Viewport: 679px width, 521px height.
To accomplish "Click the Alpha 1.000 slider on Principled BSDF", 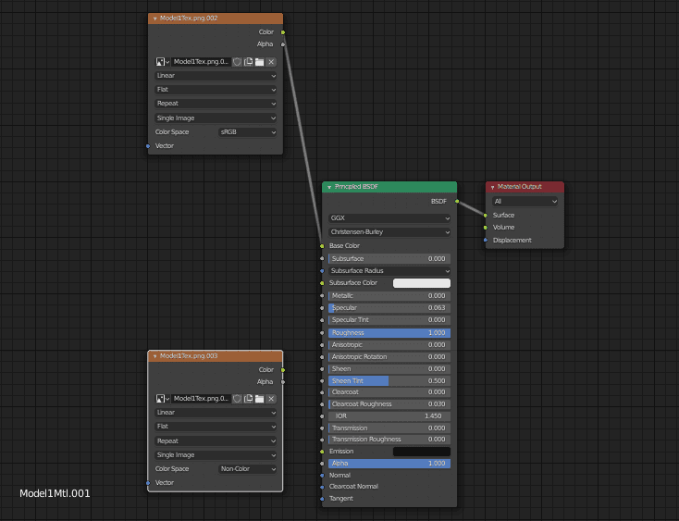I will click(x=389, y=464).
